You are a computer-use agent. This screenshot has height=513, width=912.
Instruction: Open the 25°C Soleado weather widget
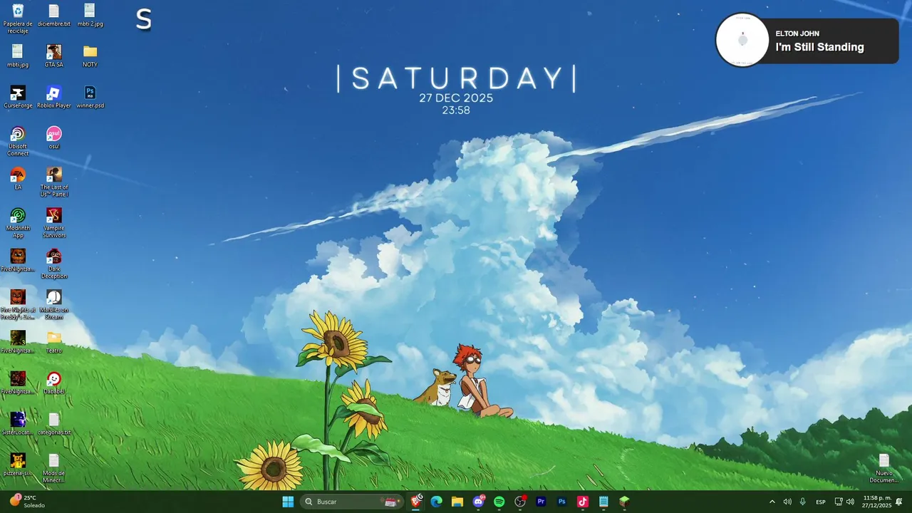coord(27,502)
